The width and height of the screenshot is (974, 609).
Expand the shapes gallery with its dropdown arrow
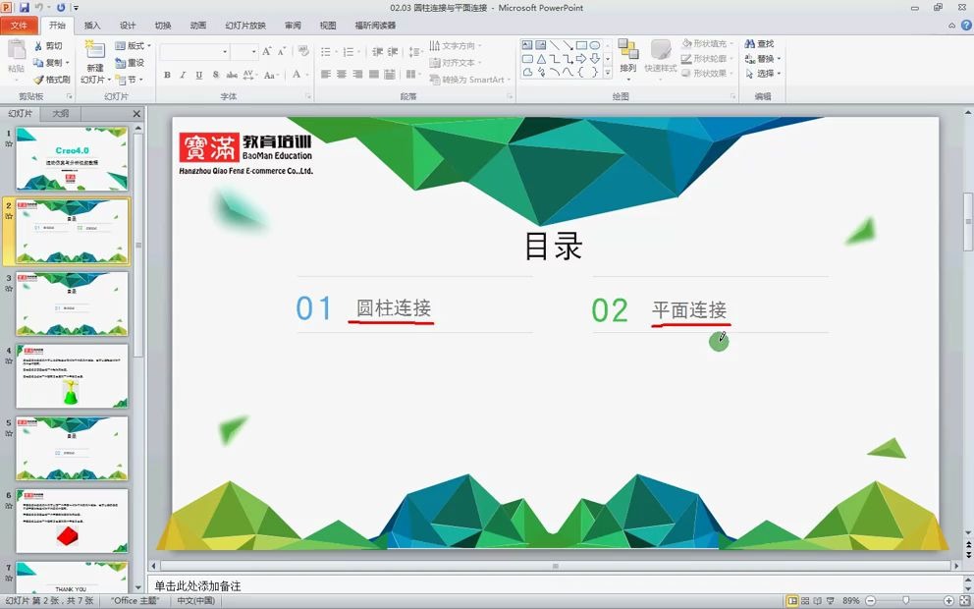[x=607, y=71]
